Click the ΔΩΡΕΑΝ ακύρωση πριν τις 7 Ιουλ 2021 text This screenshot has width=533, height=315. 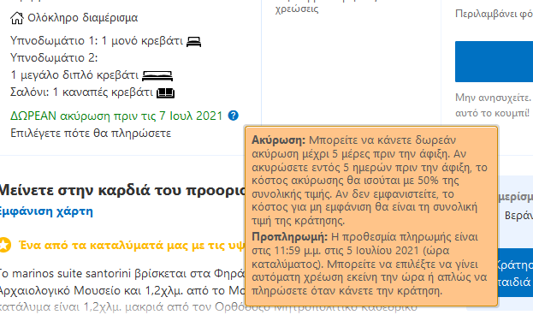click(116, 116)
